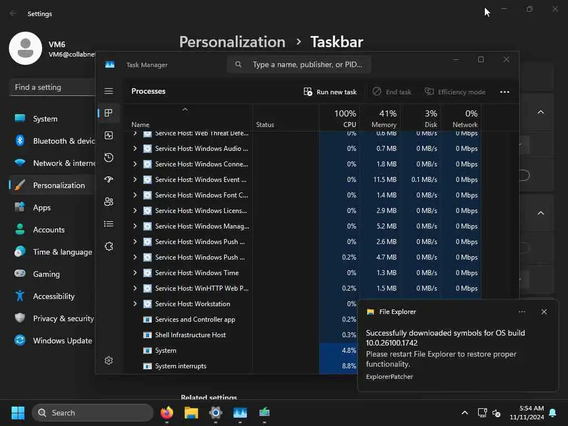Open notification bell in taskbar
This screenshot has width=568, height=426.
coord(553,413)
